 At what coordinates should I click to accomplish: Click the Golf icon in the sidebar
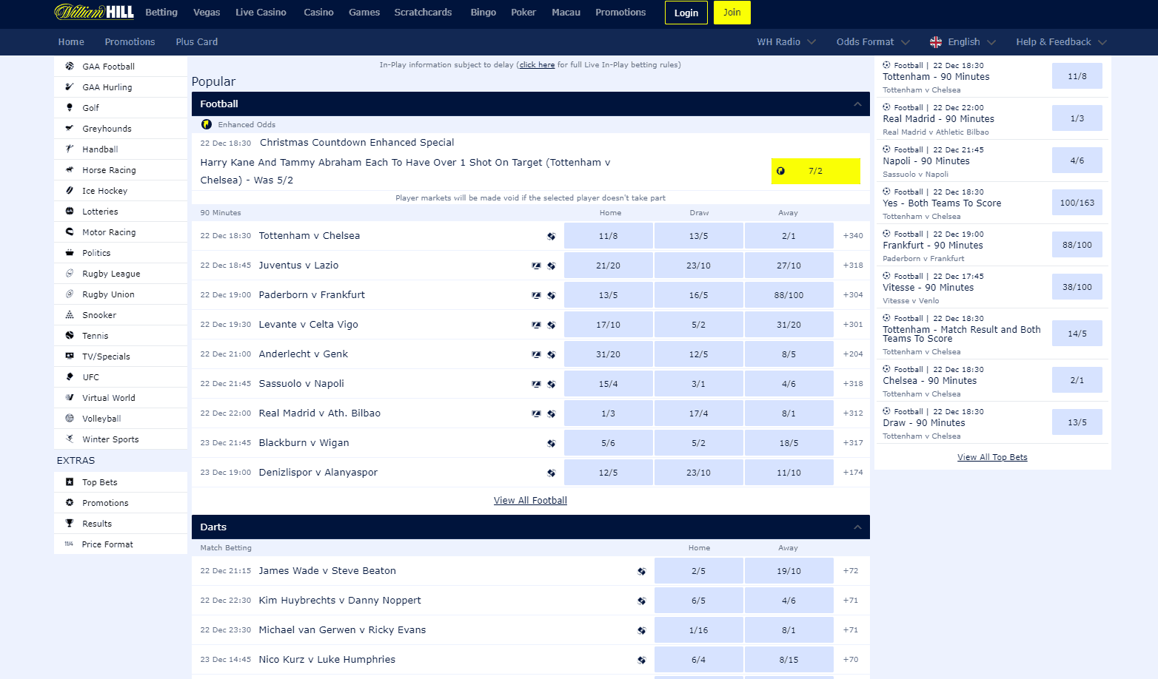tap(70, 107)
